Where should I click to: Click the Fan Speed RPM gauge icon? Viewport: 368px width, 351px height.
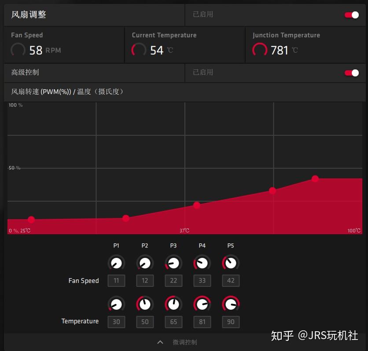[x=18, y=50]
